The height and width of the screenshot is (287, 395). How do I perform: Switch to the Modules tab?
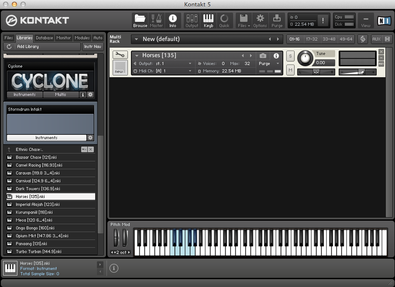tap(82, 38)
